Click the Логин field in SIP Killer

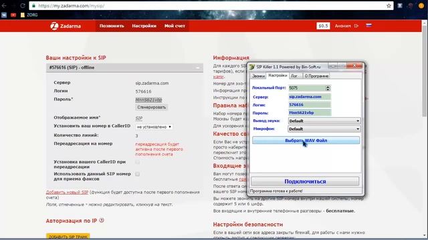310,105
